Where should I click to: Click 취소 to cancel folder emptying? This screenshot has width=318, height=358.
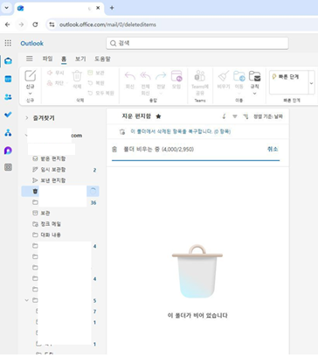pyautogui.click(x=273, y=149)
